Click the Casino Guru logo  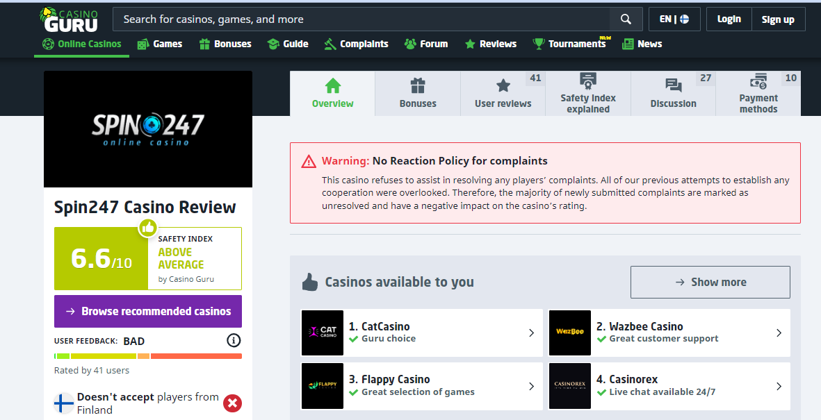[x=69, y=19]
